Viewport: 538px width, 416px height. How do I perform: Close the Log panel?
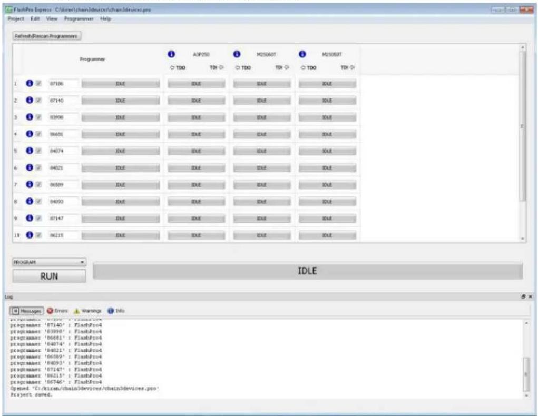[x=530, y=296]
